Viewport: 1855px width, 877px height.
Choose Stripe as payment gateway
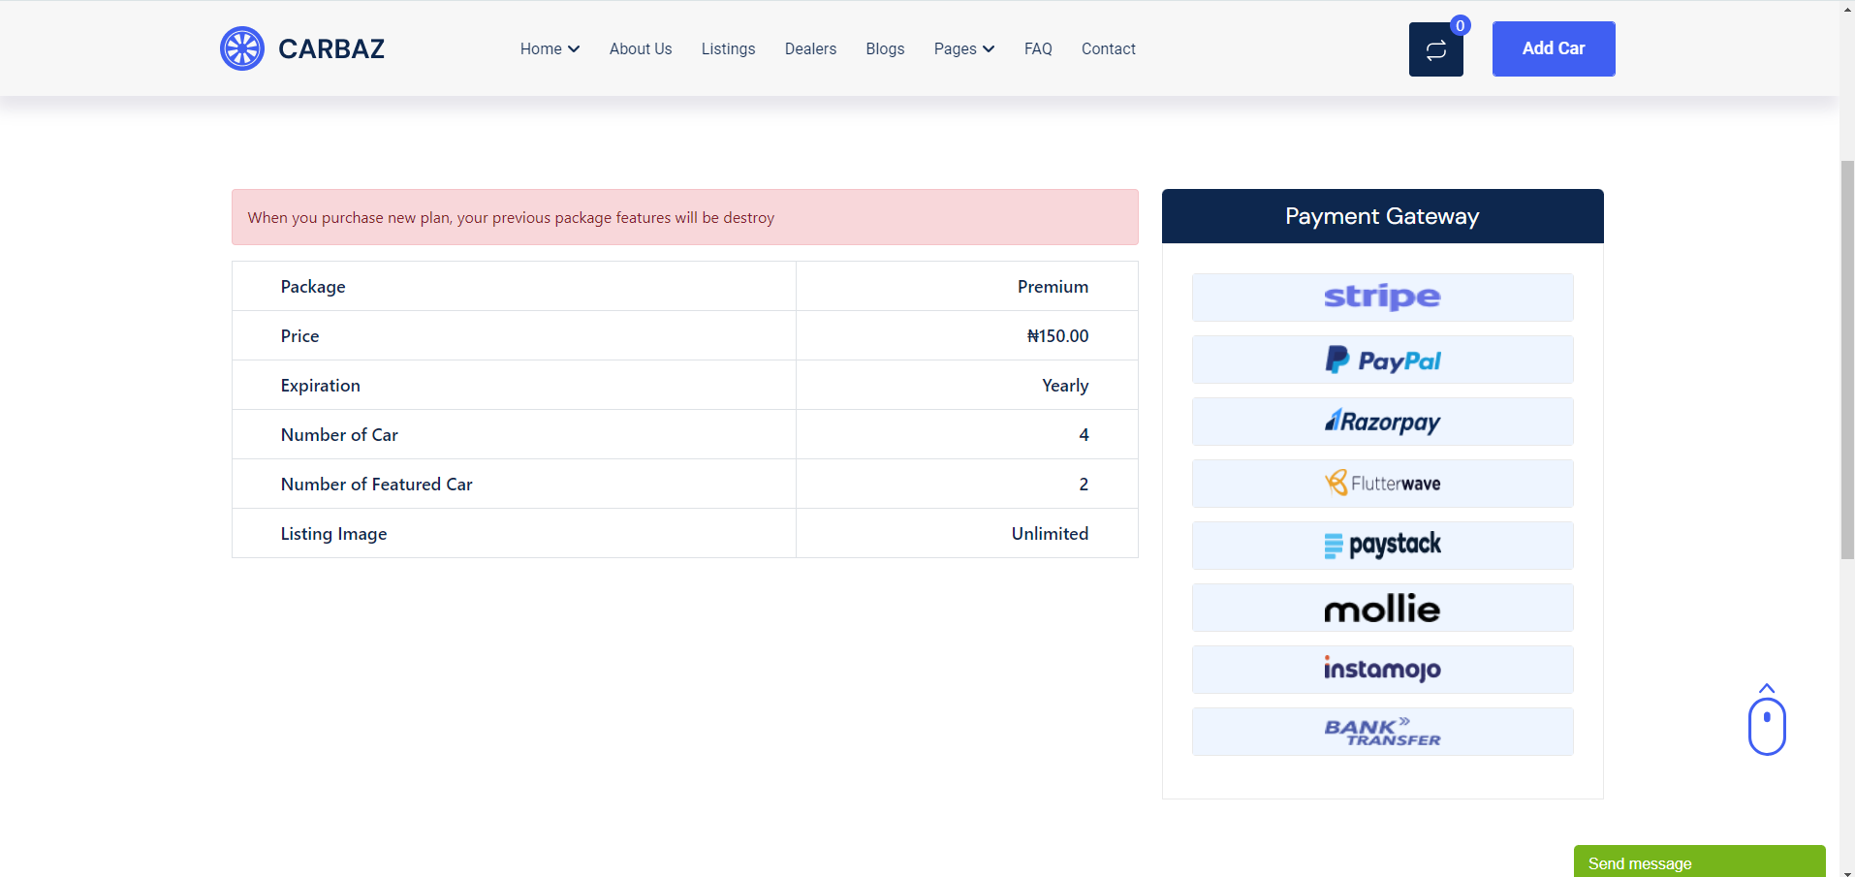point(1382,298)
